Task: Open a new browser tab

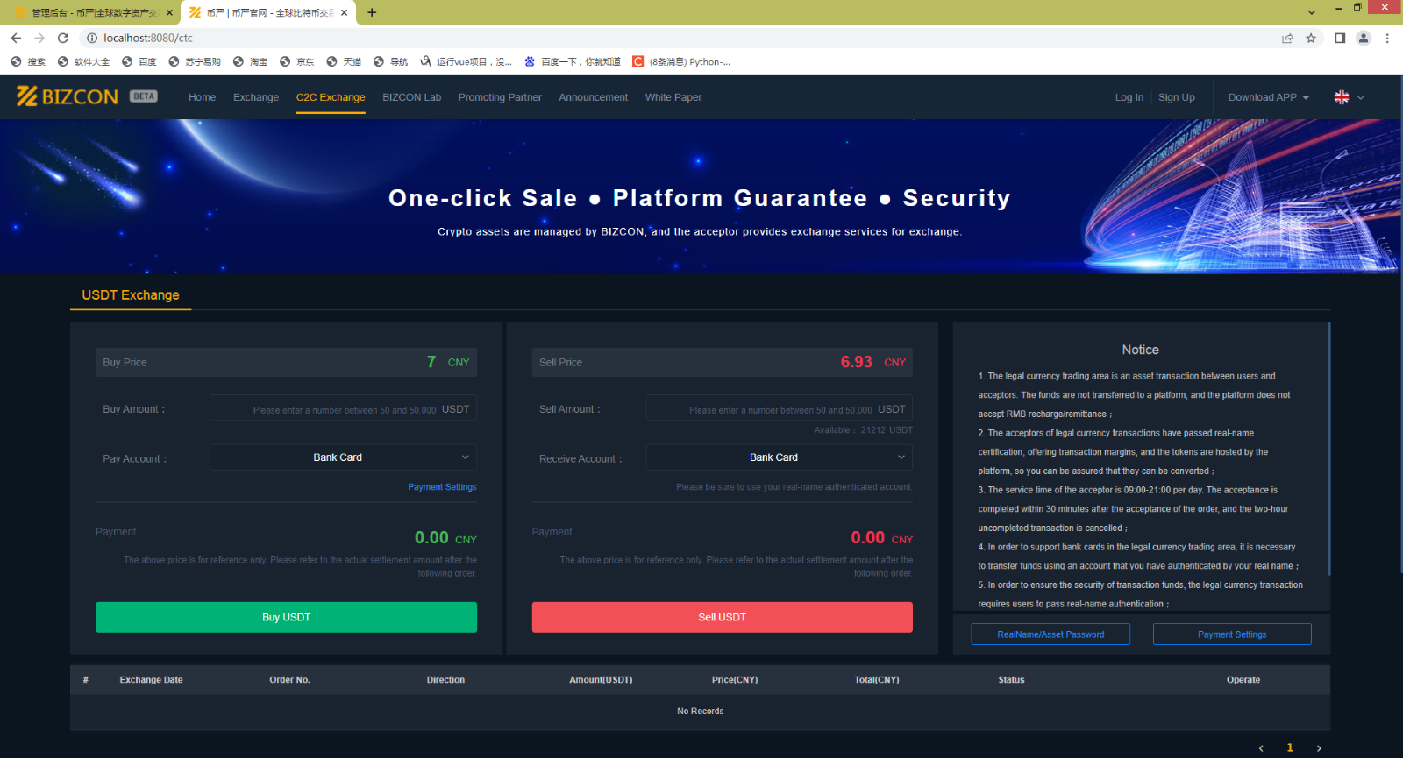Action: pos(372,12)
